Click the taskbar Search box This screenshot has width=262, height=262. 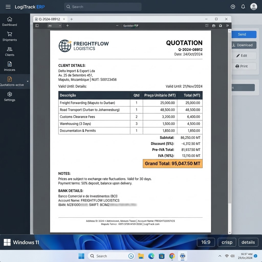(111, 256)
